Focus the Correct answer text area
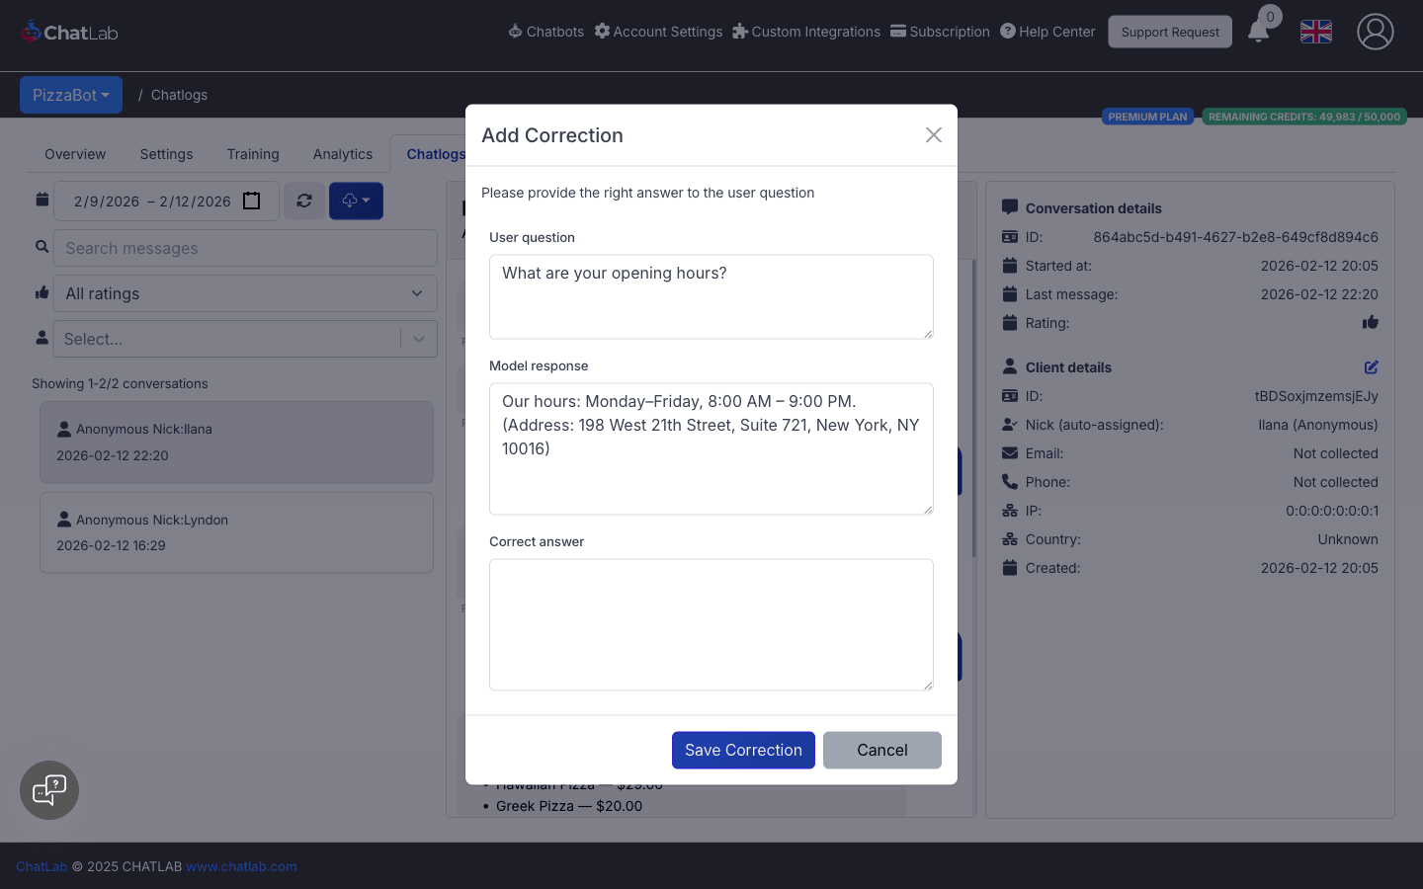Image resolution: width=1423 pixels, height=889 pixels. point(711,624)
